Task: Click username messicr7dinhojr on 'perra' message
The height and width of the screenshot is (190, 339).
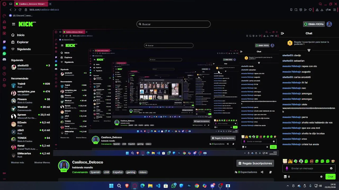Action: click(292, 117)
